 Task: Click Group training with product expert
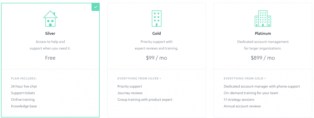click(x=145, y=99)
